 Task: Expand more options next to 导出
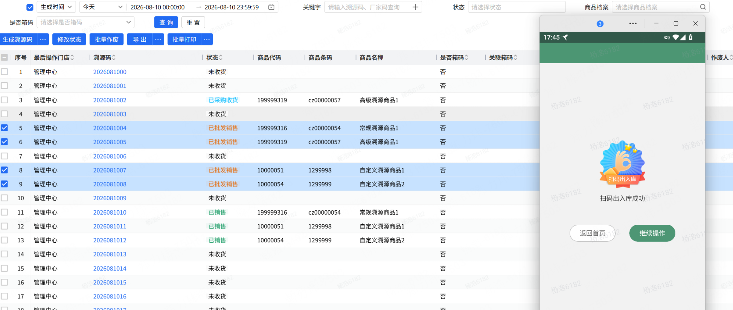click(158, 39)
